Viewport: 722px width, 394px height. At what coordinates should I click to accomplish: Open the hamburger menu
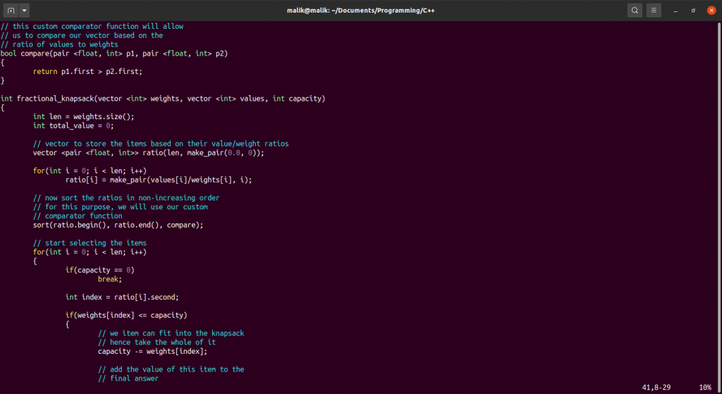coord(654,10)
